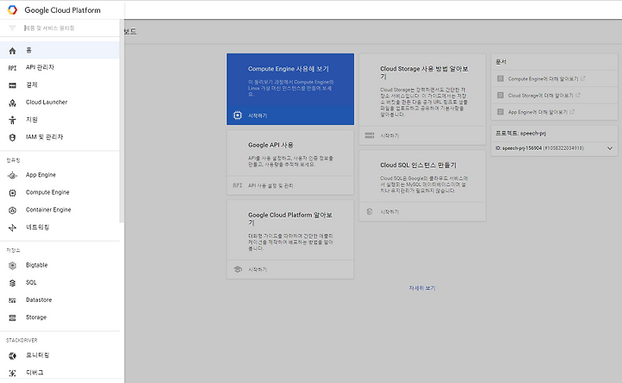Screen dimensions: 622x383
Task: Open the Compute Engine documentation link
Action: (543, 78)
